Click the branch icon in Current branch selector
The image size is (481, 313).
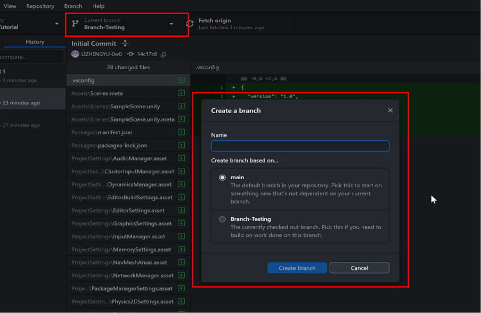[x=75, y=23]
